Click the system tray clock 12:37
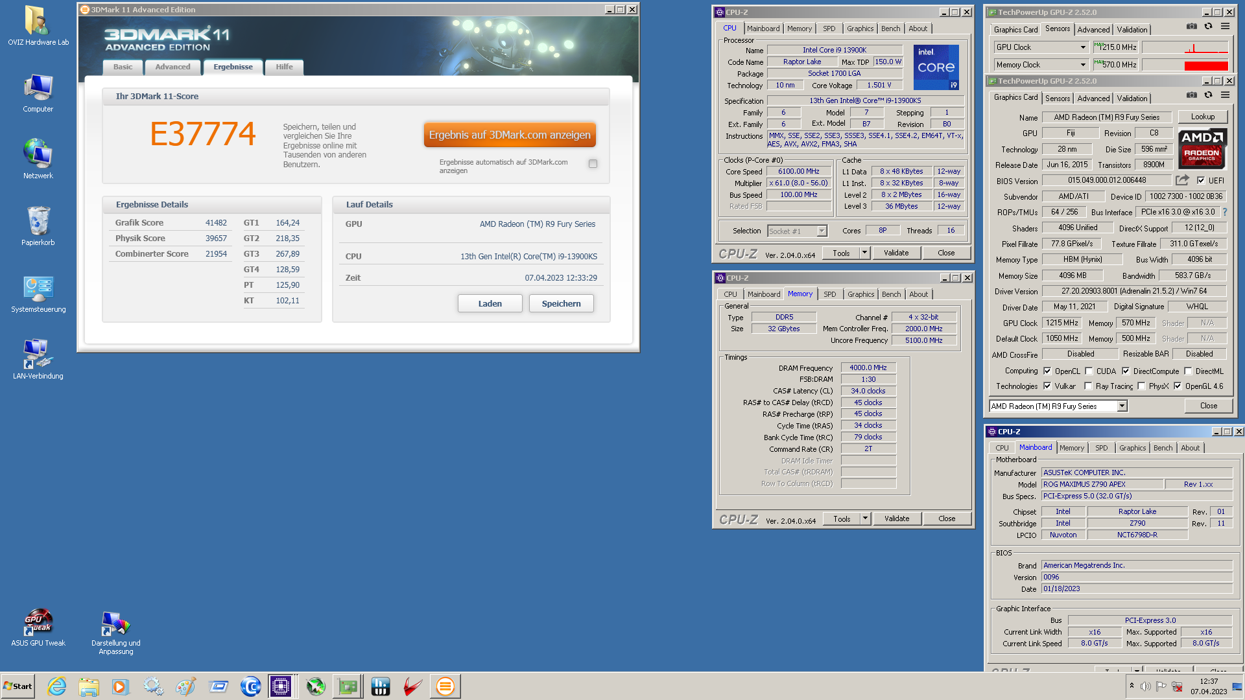Viewport: 1245px width, 700px height. point(1208,681)
